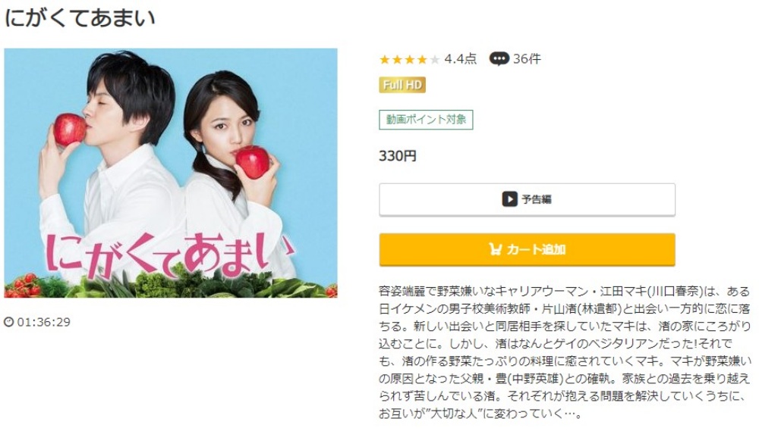Click the 01:36:29 duration text
Screen dimensions: 759x431
[x=43, y=322]
